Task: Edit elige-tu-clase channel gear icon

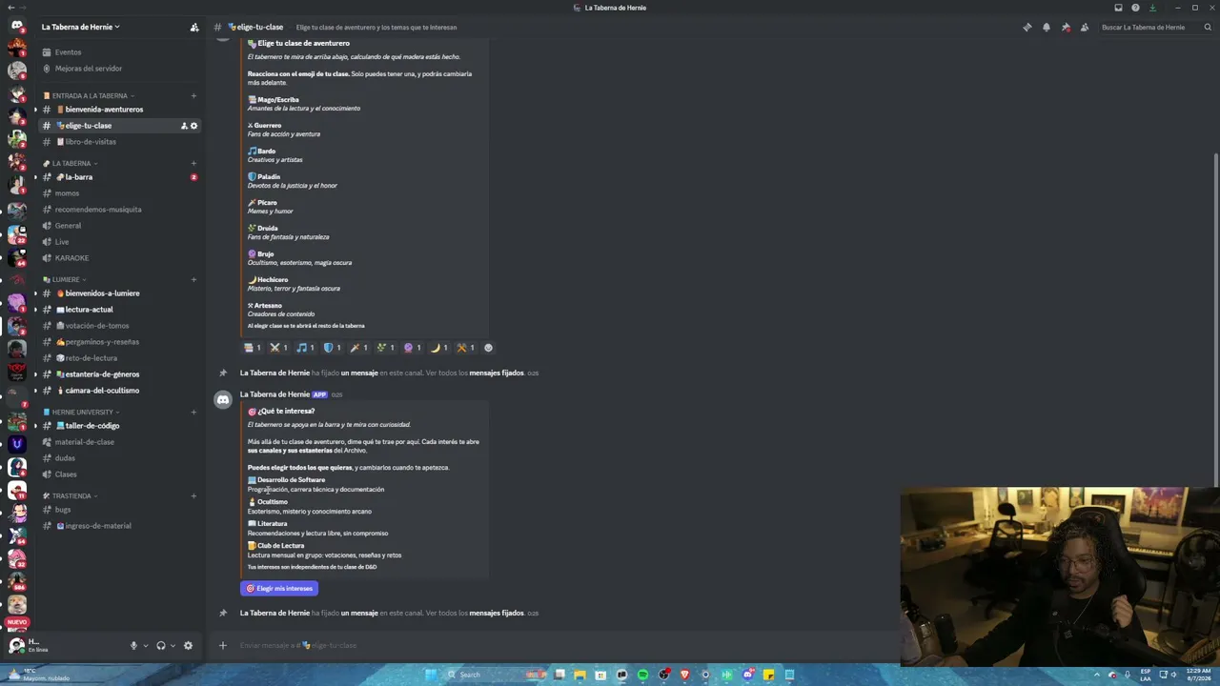Action: 193,126
